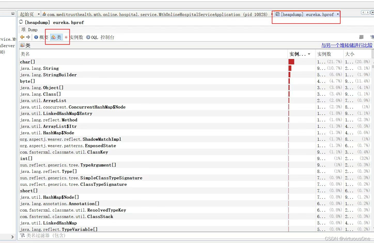The image size is (374, 243).
Task: Open the OQL 控制台 console view
Action: [100, 37]
